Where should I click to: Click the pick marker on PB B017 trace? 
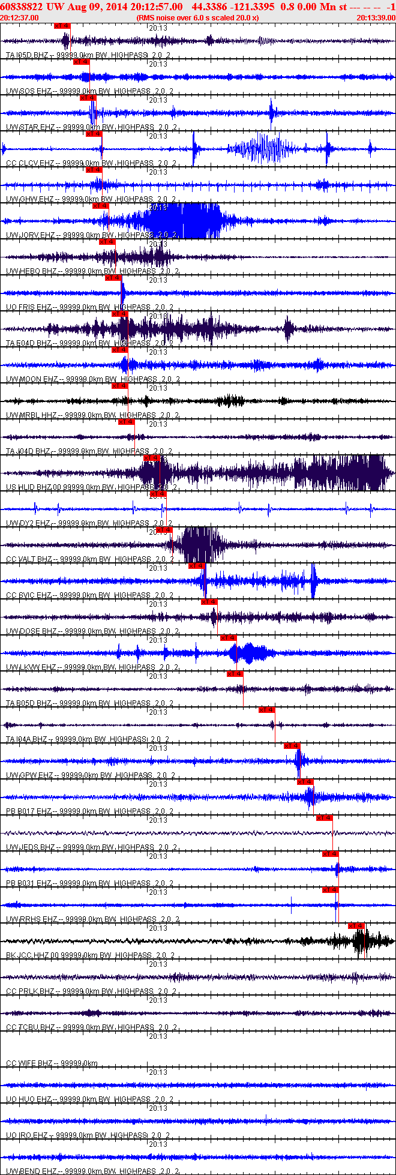click(305, 782)
